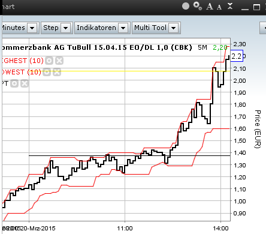Image resolution: width=266 pixels, height=234 pixels.
Task: Select the LOWEST (10) indicator label
Action: 21,72
